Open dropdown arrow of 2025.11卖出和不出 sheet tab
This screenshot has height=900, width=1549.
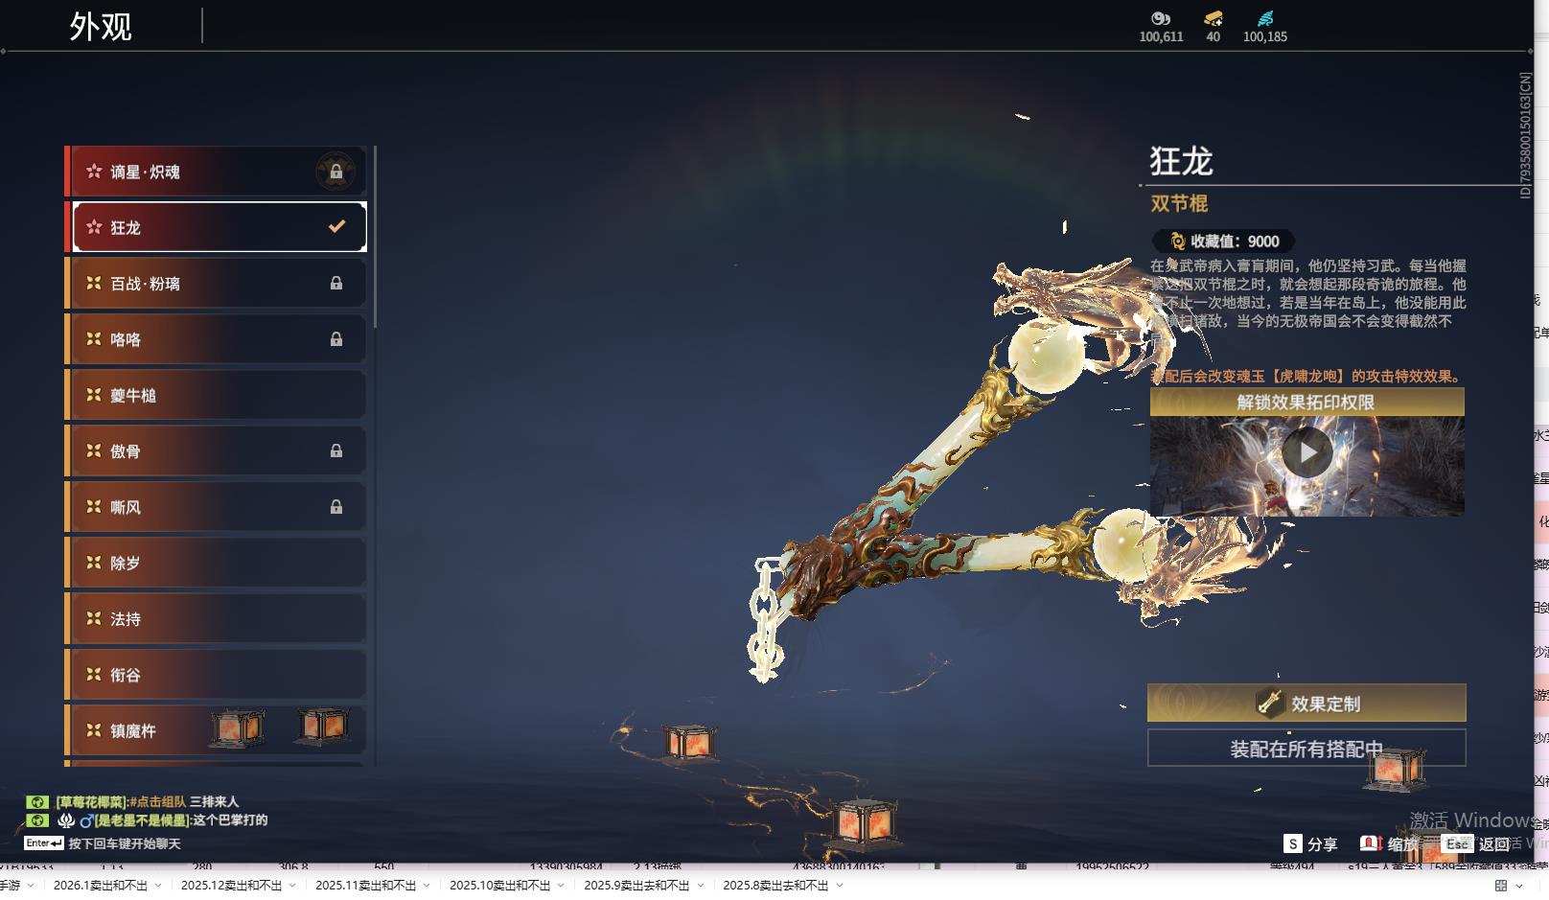coord(426,886)
